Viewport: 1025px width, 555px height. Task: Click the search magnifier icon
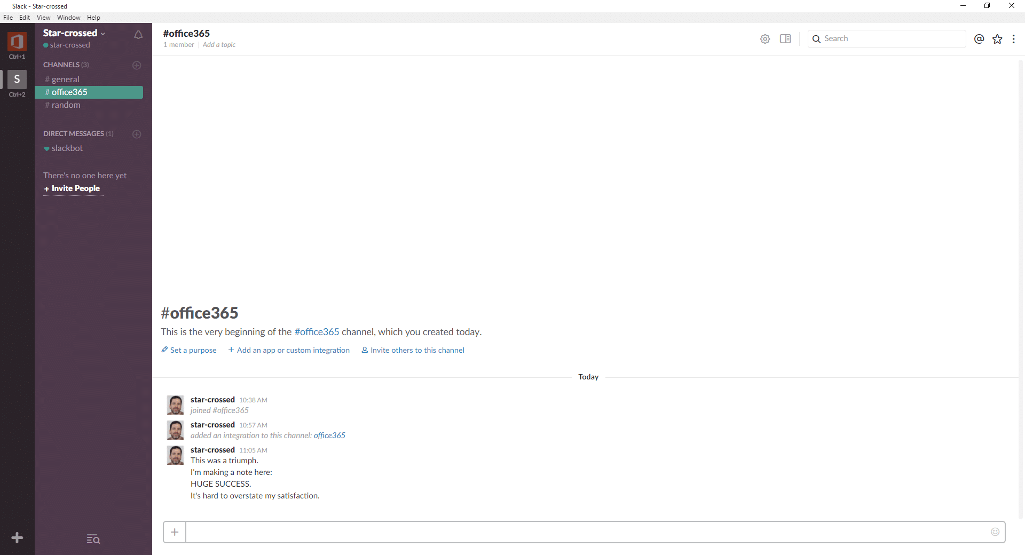[816, 39]
